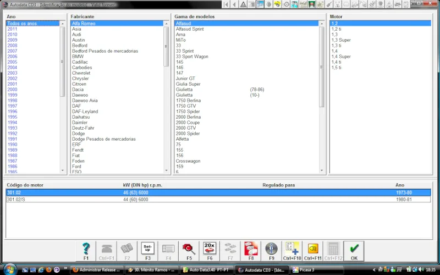The height and width of the screenshot is (275, 440).
Task: Select the 301.02 row dated 1973-80
Action: pos(218,193)
